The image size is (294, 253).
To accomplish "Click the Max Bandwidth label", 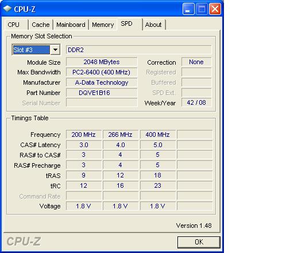I will point(39,72).
